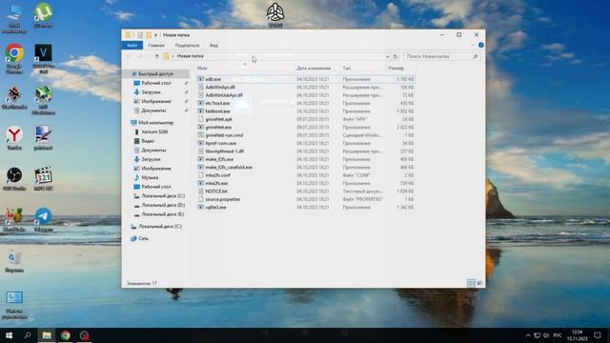Click the Поиск: Новая папка search box

coord(441,56)
